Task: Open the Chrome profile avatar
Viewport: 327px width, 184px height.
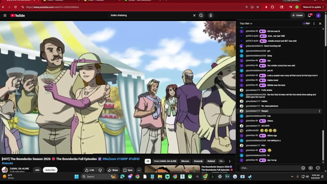Action: pyautogui.click(x=297, y=7)
